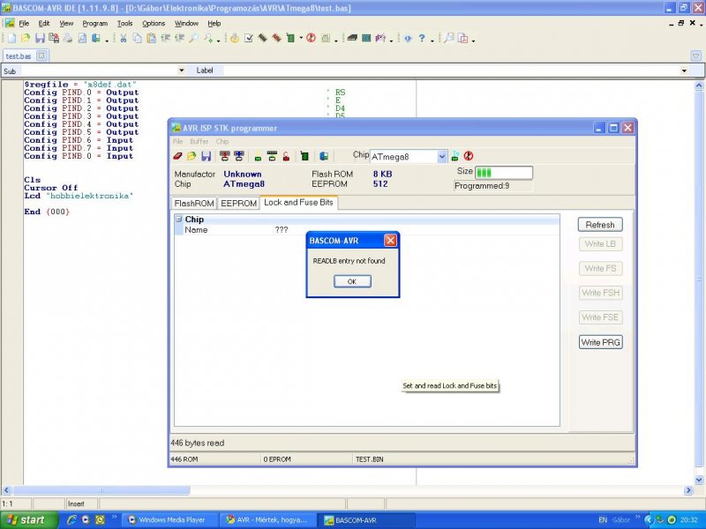This screenshot has width=706, height=529.
Task: Click the programmer toolbar exit door icon
Action: (324, 156)
